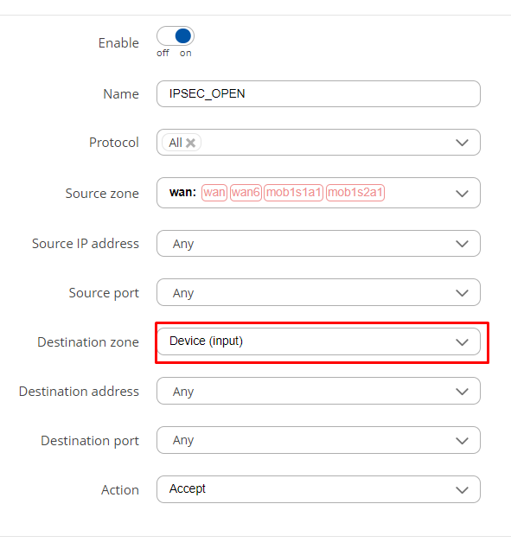Expand the Protocol dropdown arrow

[x=462, y=143]
